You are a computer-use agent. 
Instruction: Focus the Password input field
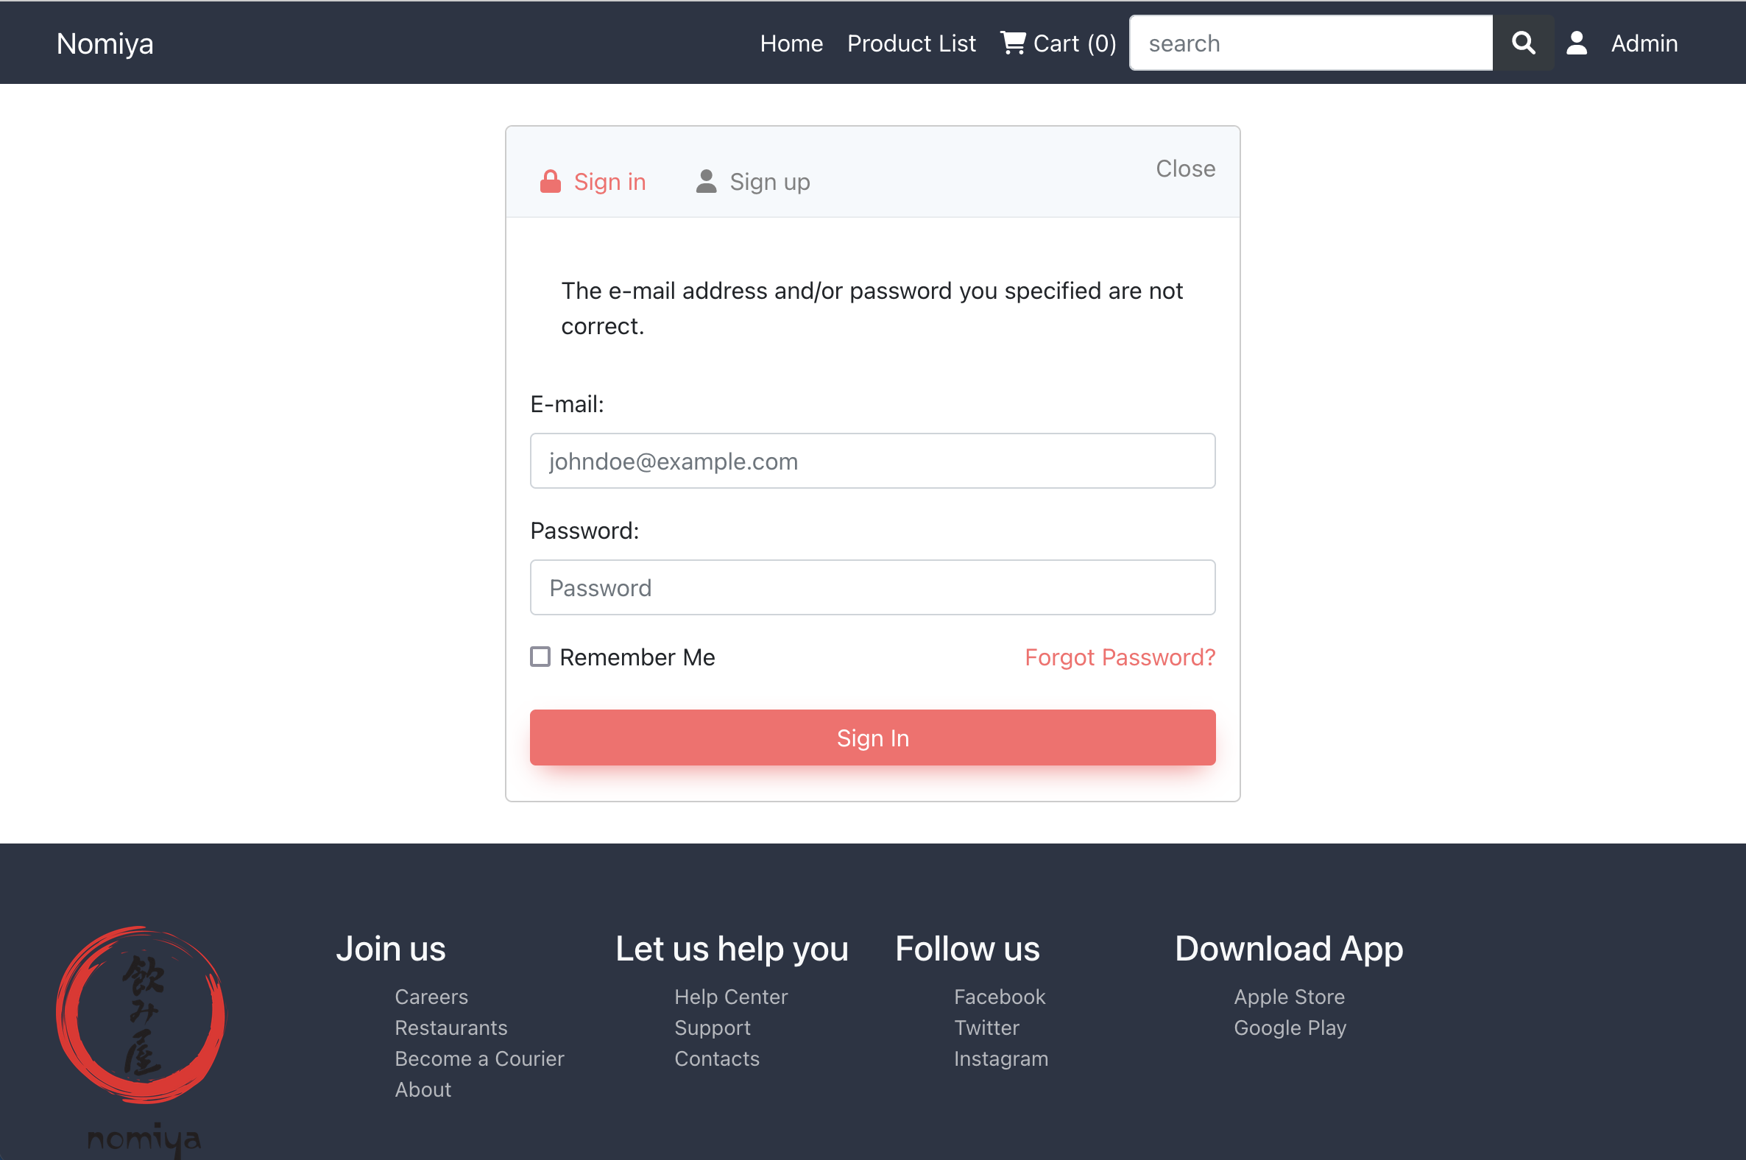point(872,587)
